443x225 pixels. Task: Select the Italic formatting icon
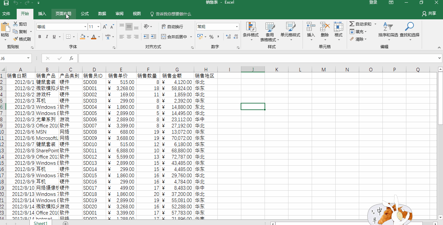point(46,36)
